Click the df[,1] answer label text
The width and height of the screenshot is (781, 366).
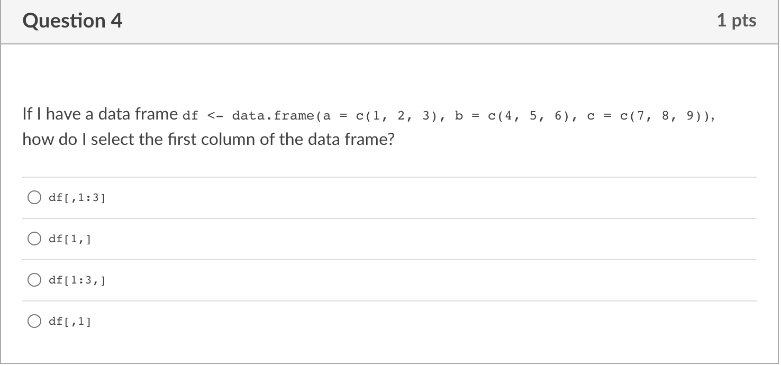[x=70, y=322]
